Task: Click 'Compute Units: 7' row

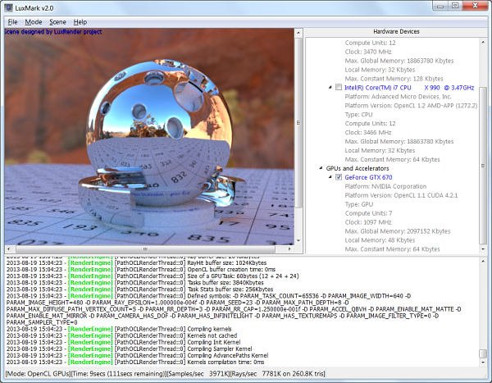Action: point(369,213)
